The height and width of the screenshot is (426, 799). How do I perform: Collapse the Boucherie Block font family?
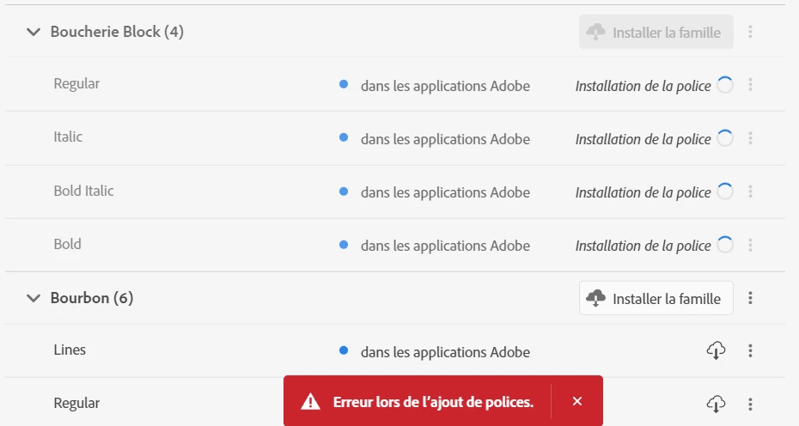34,32
